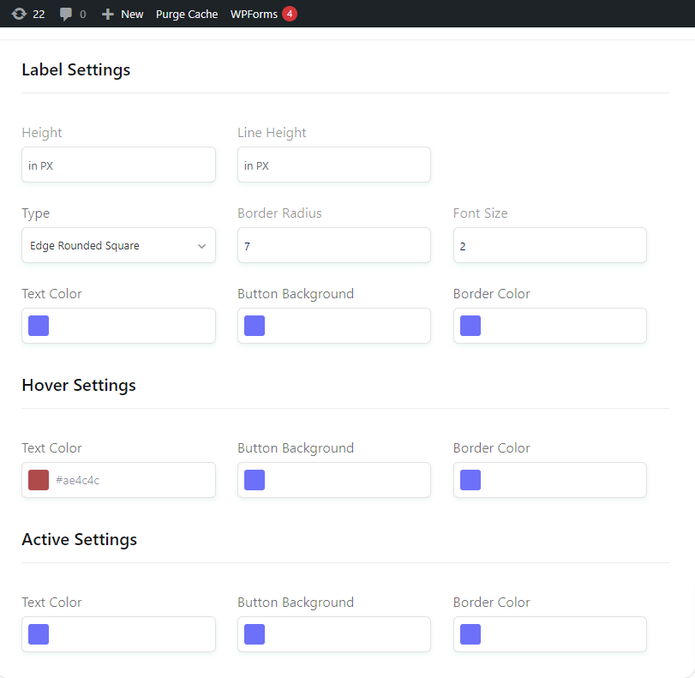Click the Active Settings section heading
Screen dimensions: 695x678
(x=80, y=540)
